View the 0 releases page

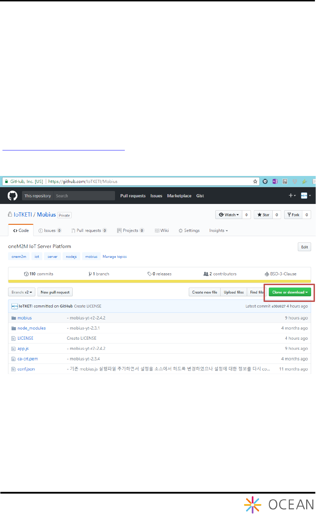click(x=159, y=274)
